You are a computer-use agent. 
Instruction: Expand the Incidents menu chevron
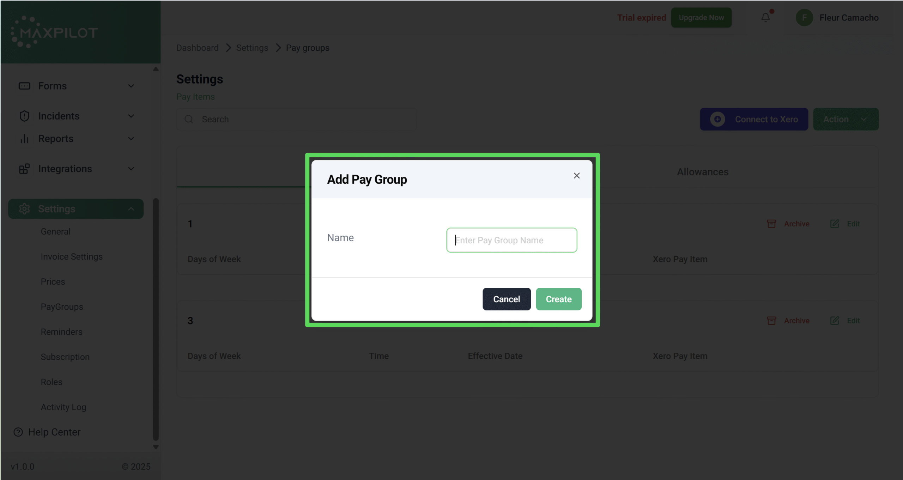(x=131, y=116)
